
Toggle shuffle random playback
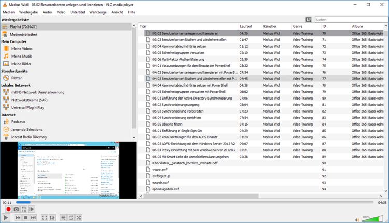(x=79, y=218)
